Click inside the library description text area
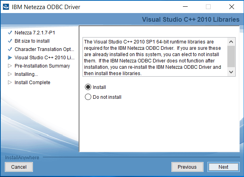Image resolution: width=244 pixels, height=177 pixels. click(154, 57)
